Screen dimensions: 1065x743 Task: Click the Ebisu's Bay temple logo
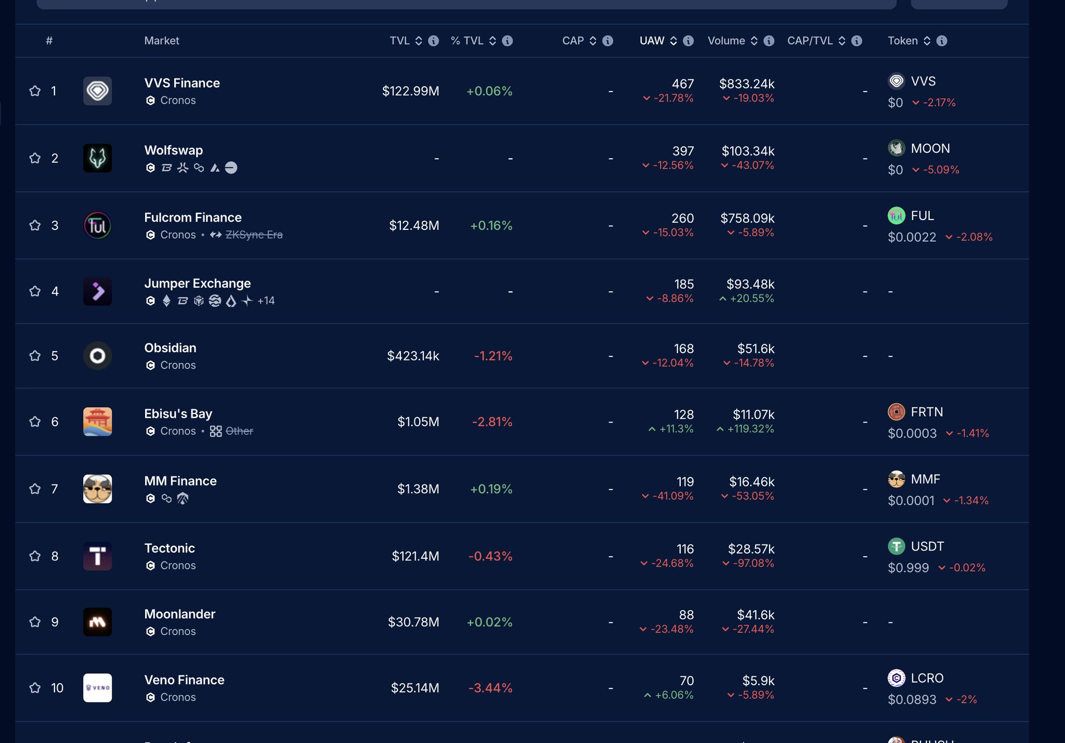click(97, 421)
